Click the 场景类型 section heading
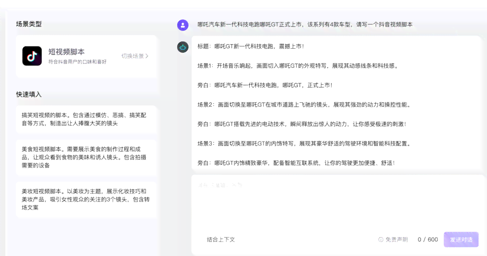 tap(29, 24)
